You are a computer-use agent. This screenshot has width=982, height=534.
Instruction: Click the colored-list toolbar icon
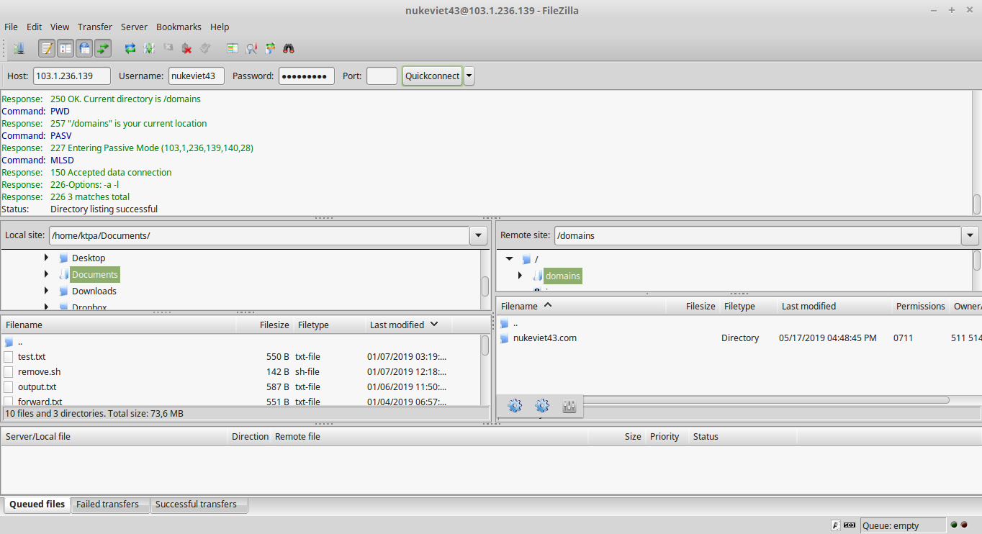233,48
